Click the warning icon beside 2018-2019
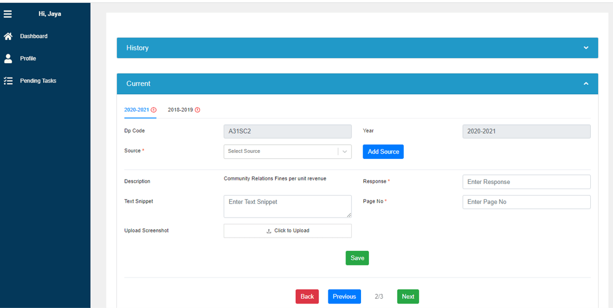This screenshot has width=613, height=308. (198, 110)
